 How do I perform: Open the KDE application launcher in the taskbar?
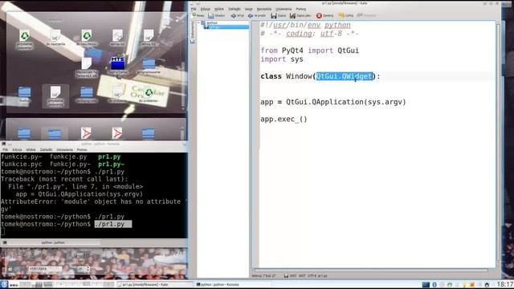point(4,284)
